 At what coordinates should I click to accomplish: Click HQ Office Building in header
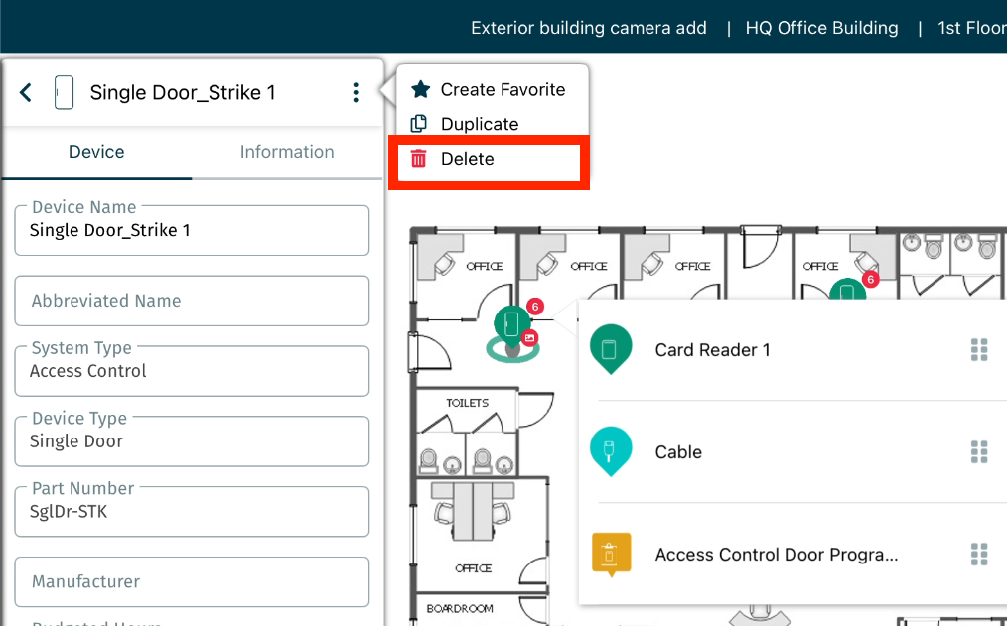click(822, 28)
